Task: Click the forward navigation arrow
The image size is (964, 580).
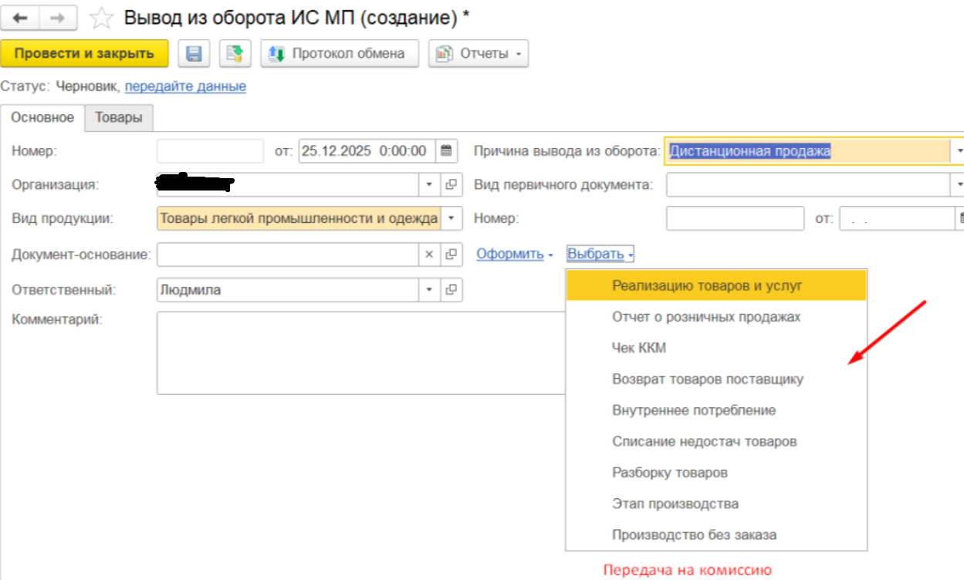Action: (57, 18)
